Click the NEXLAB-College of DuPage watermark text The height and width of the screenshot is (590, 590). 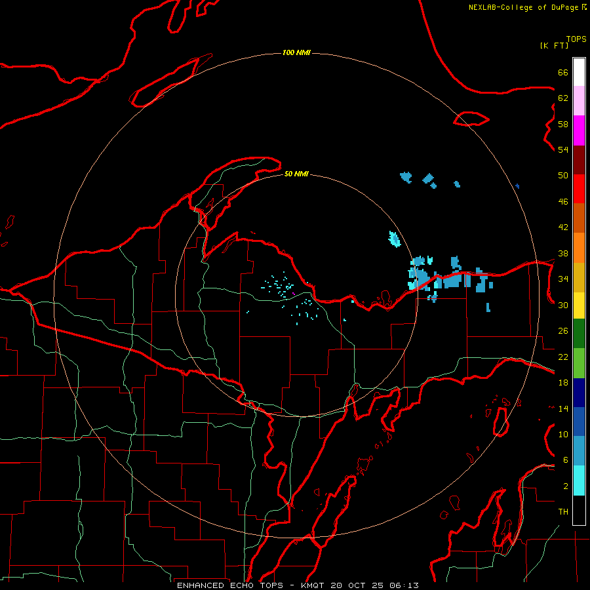click(x=523, y=7)
